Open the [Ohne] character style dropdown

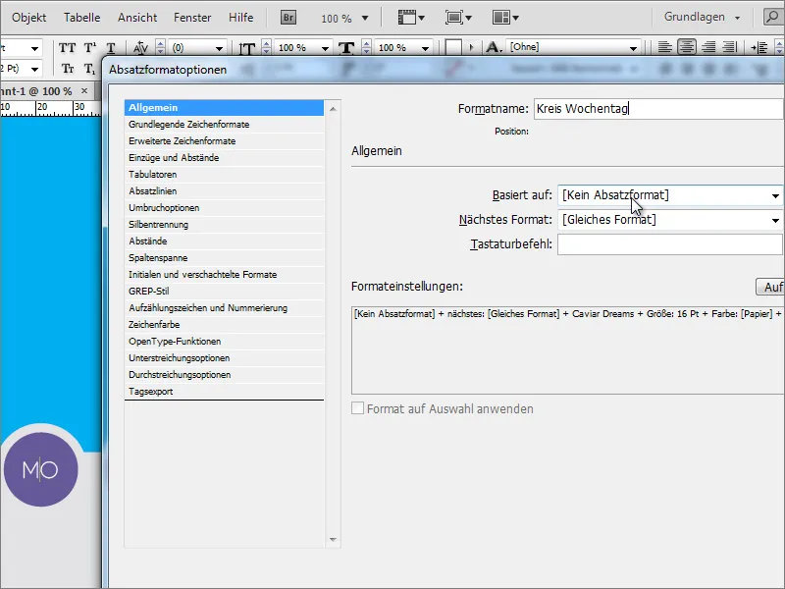coord(633,48)
